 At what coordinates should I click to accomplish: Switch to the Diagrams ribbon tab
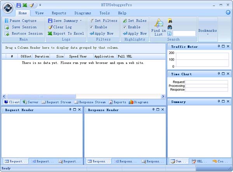pyautogui.click(x=82, y=13)
